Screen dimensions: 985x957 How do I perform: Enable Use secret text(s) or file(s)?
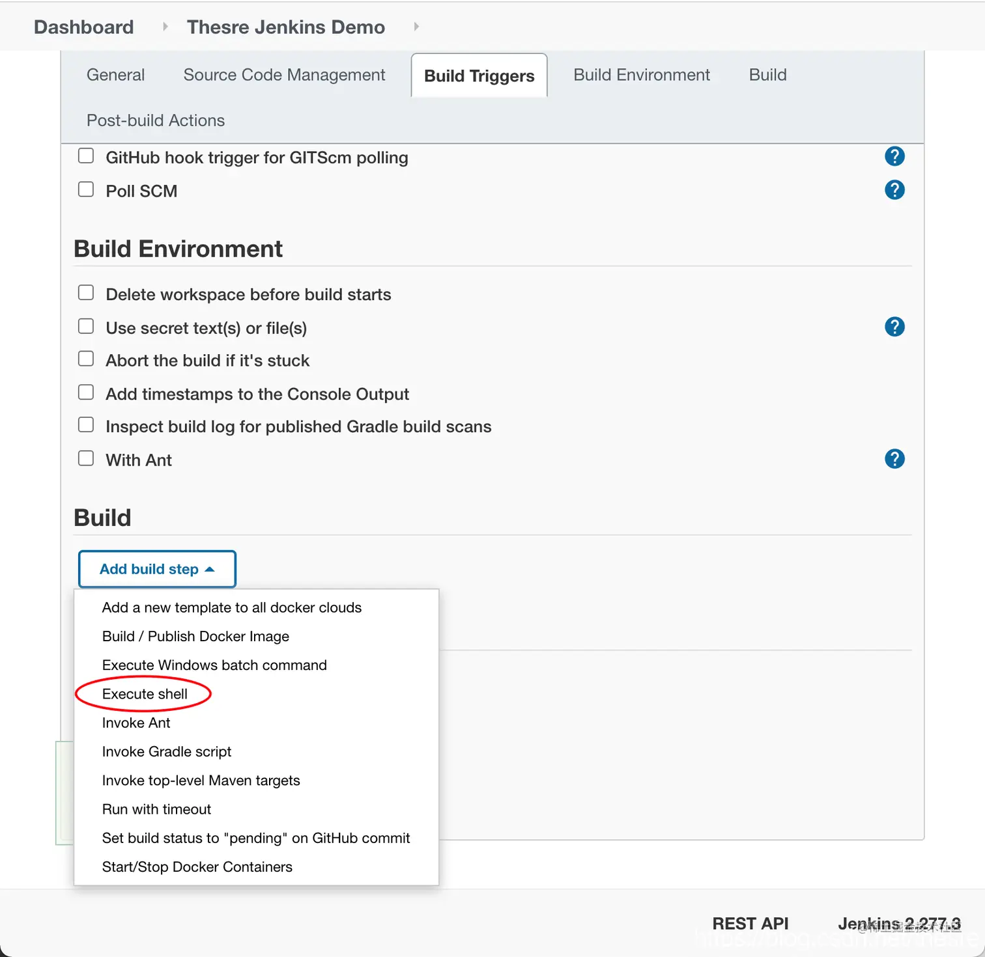(86, 326)
